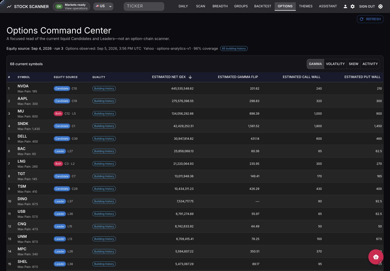Click View operations link
Screen dimensions: 390x271
76,8
